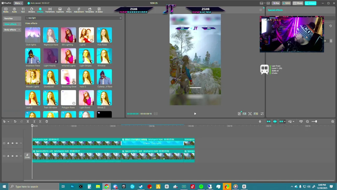Click the Redo arrow in timeline toolbar
Image resolution: width=337 pixels, height=190 pixels.
pyautogui.click(x=21, y=121)
